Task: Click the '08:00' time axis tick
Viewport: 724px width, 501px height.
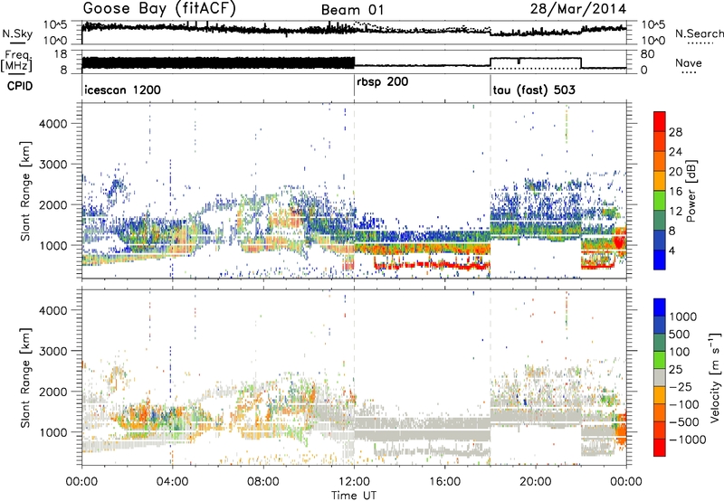Action: coord(263,482)
